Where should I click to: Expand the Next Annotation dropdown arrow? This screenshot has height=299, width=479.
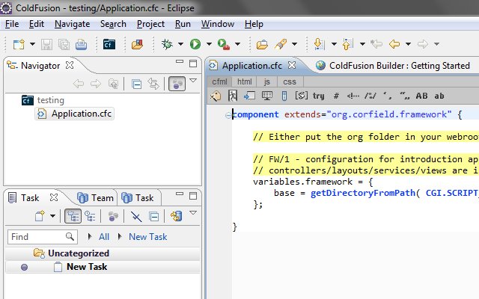click(334, 44)
